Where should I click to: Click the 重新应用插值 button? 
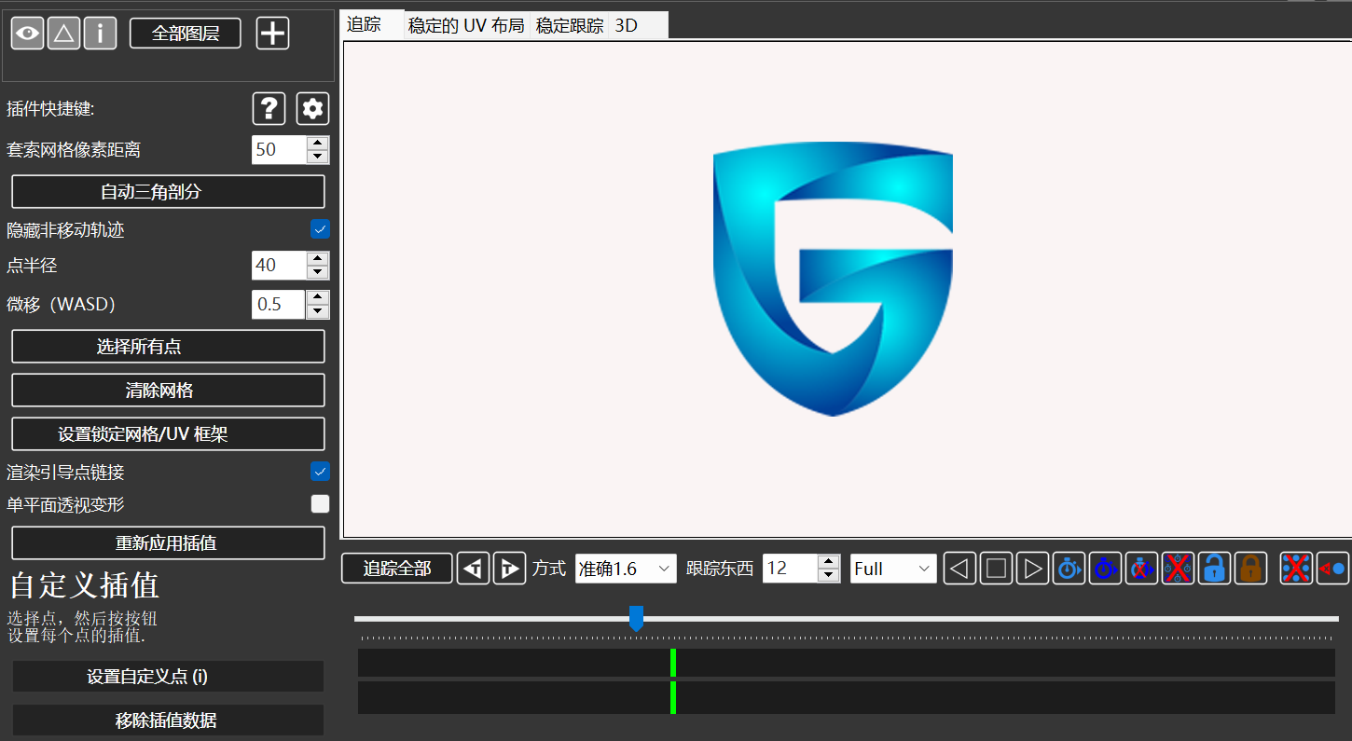[x=168, y=543]
